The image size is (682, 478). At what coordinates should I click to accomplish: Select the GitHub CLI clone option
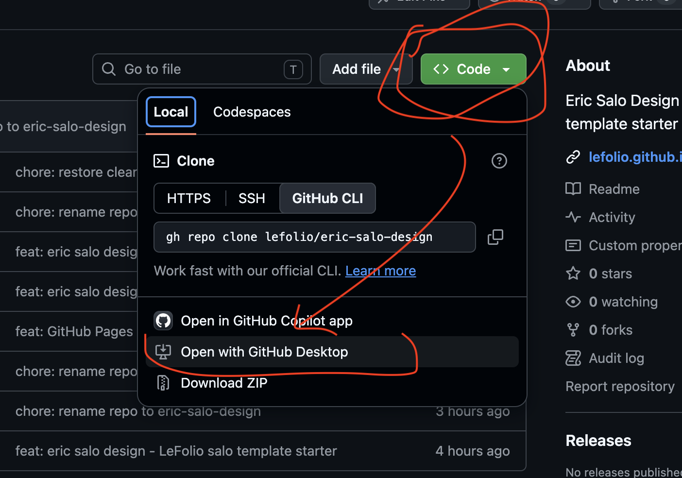click(x=327, y=198)
